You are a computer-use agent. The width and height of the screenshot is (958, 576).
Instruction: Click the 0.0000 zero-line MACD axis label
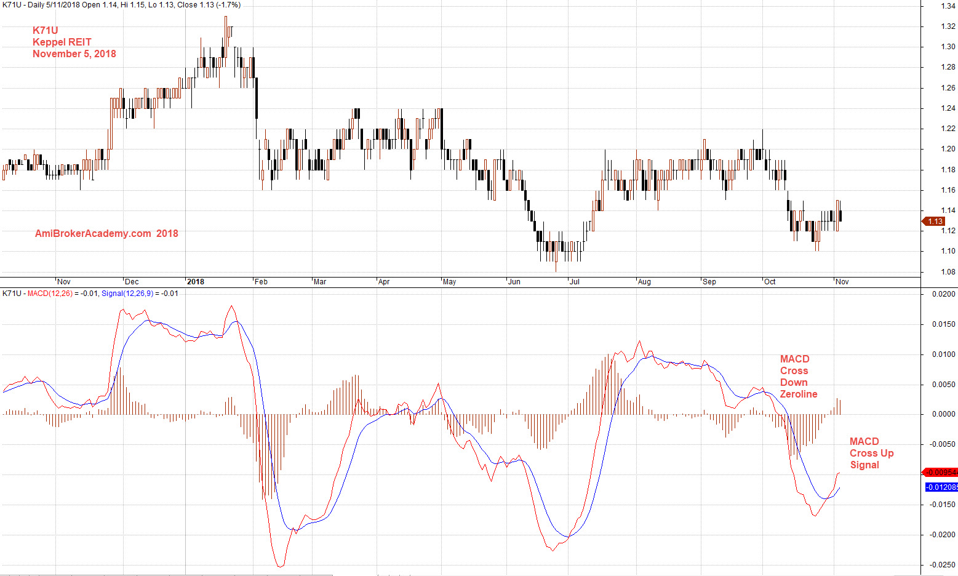(944, 414)
